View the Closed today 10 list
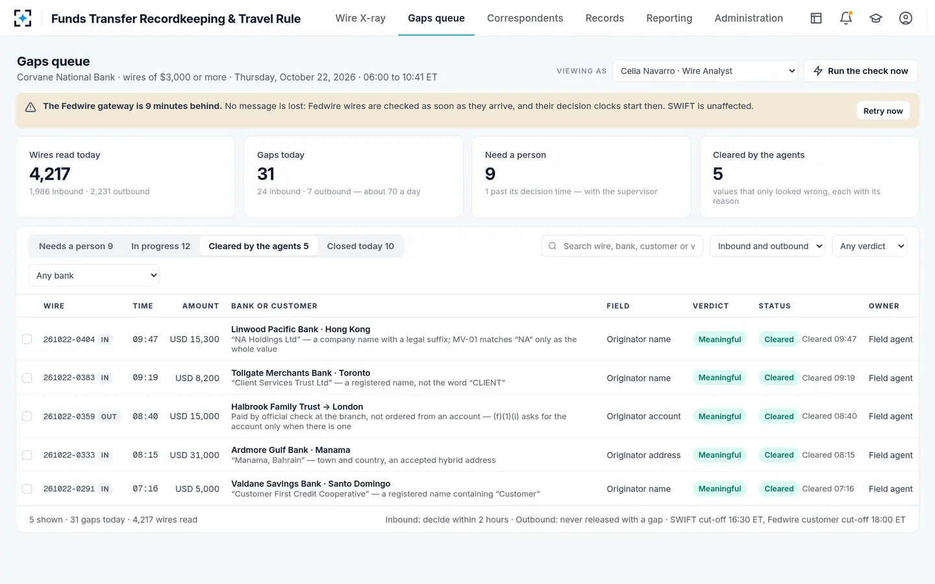 tap(360, 246)
